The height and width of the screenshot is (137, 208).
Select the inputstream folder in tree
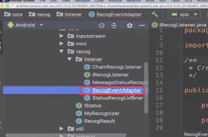[x=91, y=36]
